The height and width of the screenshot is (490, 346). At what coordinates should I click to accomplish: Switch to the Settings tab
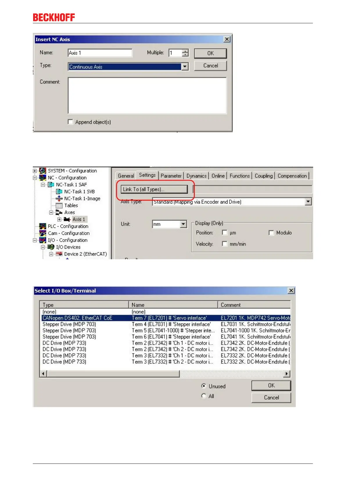(147, 175)
